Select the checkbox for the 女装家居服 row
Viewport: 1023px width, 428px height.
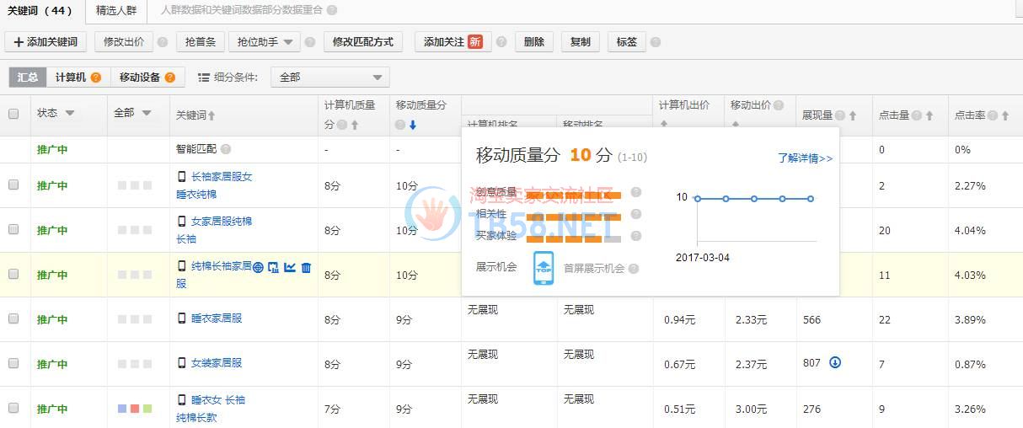pyautogui.click(x=13, y=363)
